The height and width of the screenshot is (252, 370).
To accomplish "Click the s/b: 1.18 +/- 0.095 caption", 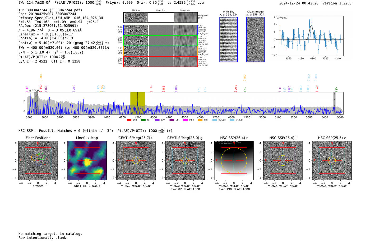I will tap(87, 186).
